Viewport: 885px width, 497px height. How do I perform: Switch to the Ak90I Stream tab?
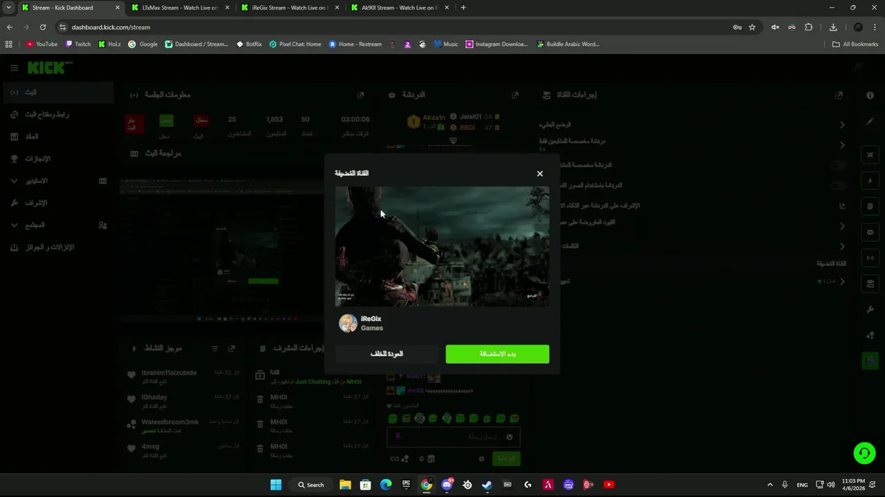point(400,8)
